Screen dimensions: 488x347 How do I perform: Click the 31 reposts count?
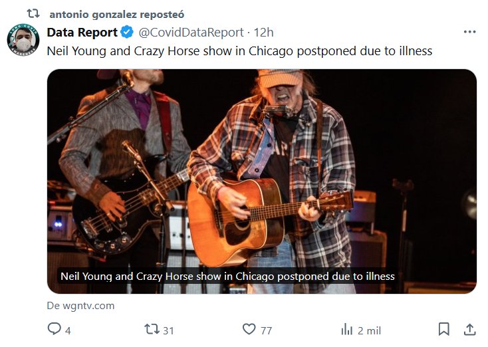[168, 330]
